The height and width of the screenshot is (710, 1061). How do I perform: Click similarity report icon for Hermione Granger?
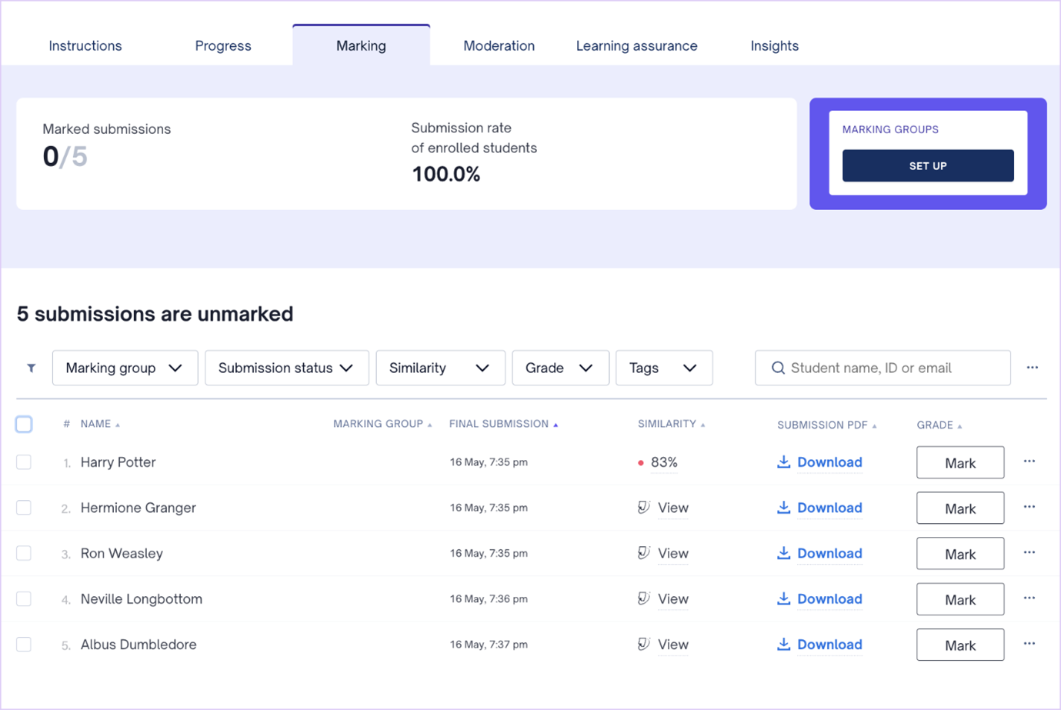click(x=644, y=507)
